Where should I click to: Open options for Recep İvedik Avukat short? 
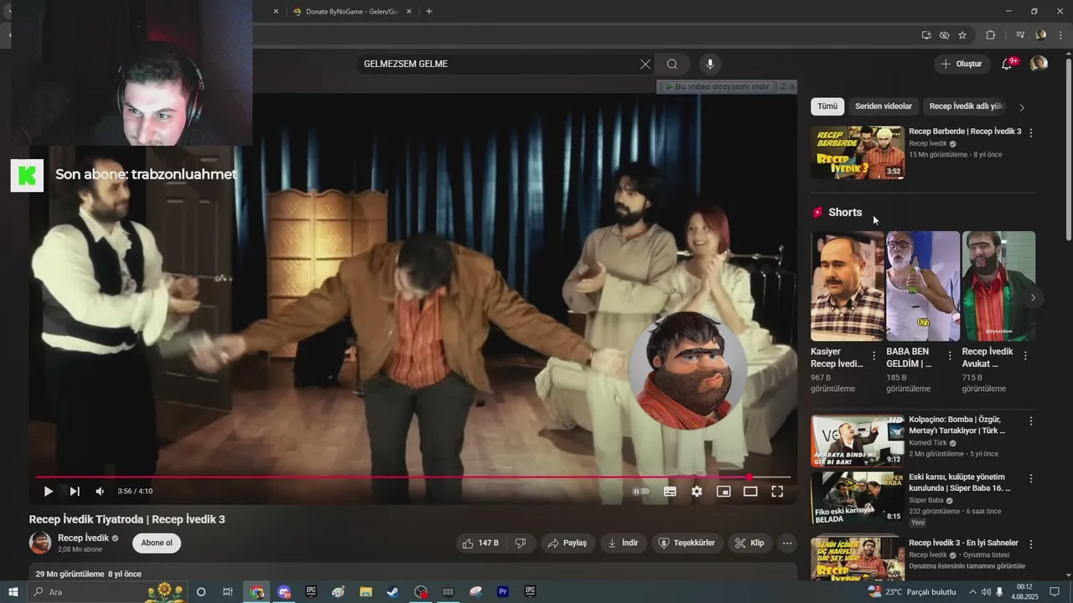click(x=1025, y=356)
